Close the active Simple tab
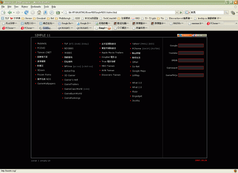Viewport: 238px width, 173px height. [109, 28]
